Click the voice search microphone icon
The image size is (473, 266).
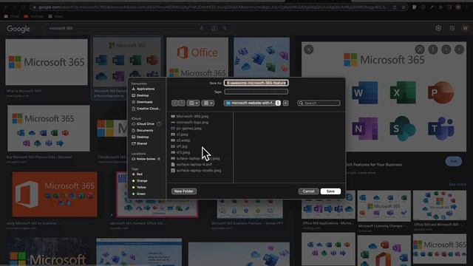point(202,28)
